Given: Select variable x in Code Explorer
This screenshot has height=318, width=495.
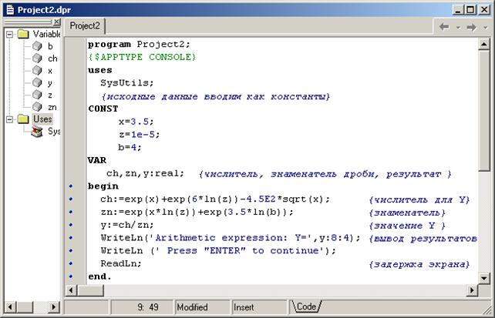Looking at the screenshot, I should [50, 72].
